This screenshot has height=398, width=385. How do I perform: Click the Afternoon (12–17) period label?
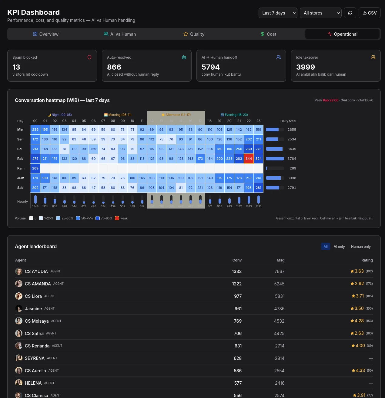pyautogui.click(x=176, y=115)
